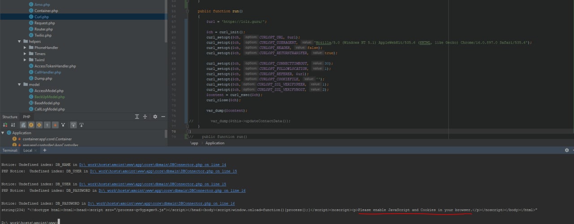Expand the PhoneHandler folder
Image resolution: width=574 pixels, height=224 pixels.
(x=26, y=47)
